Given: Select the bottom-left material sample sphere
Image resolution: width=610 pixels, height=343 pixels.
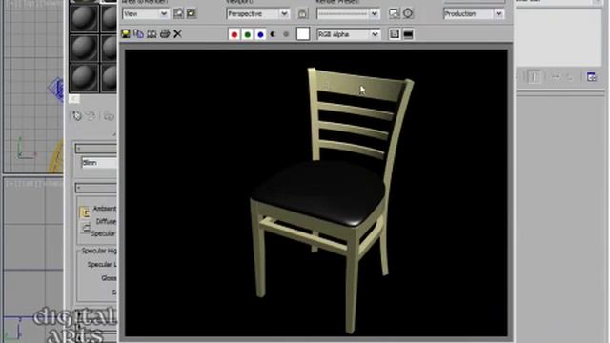Looking at the screenshot, I should pos(84,78).
